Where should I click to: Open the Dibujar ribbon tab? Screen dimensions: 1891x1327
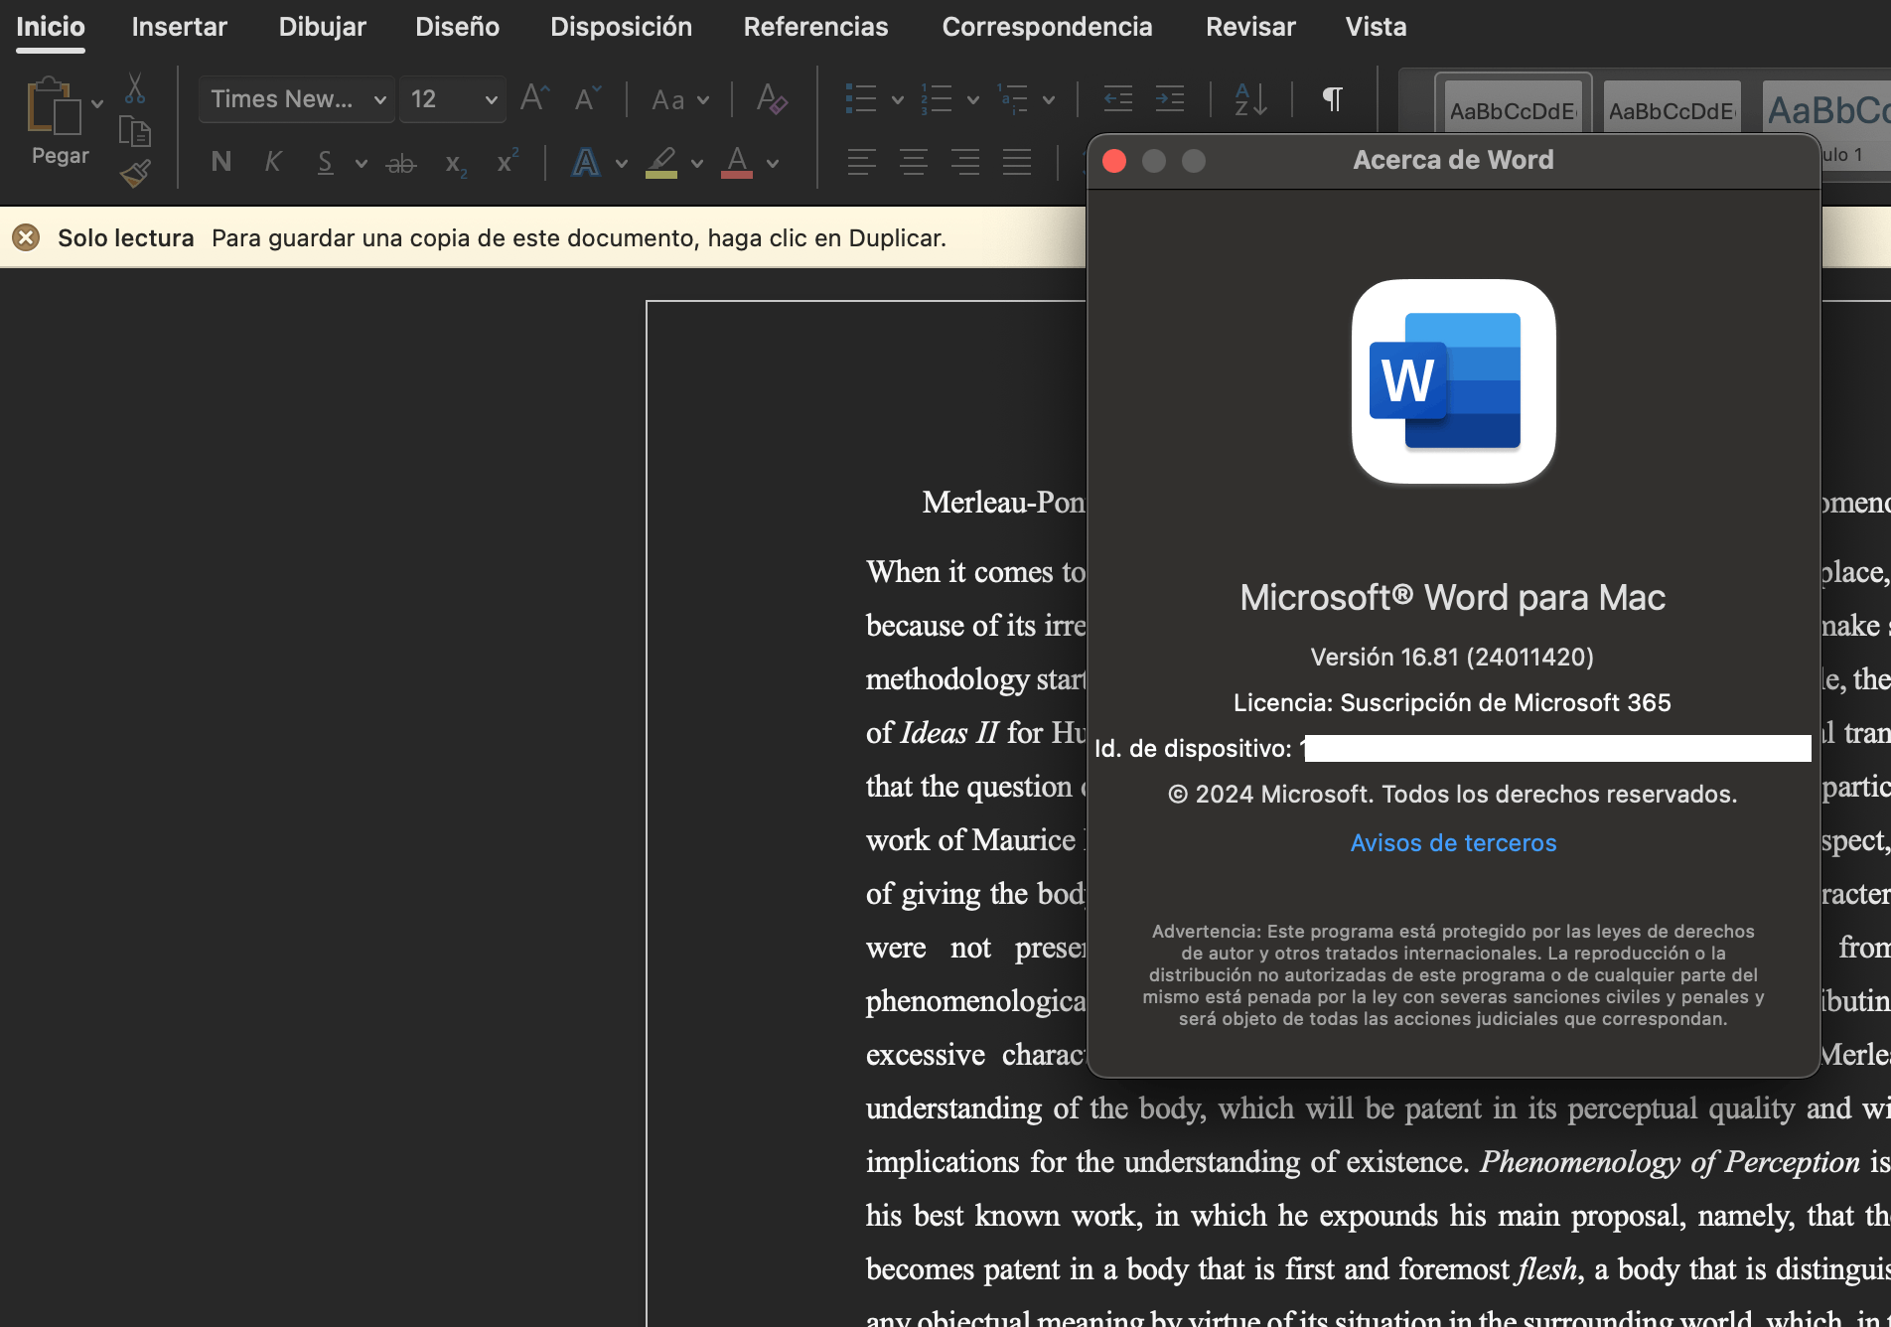[x=323, y=27]
